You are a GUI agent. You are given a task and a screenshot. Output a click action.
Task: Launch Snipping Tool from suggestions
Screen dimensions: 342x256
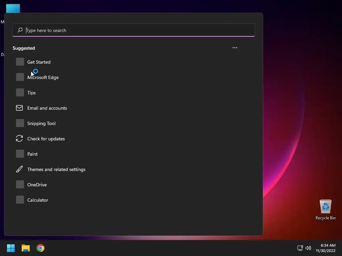tap(41, 123)
